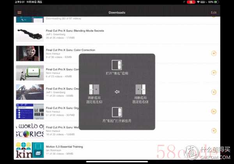Viewport: 234px width, 164px height.
Task: Tap the Edit button in the header
Action: pyautogui.click(x=213, y=12)
